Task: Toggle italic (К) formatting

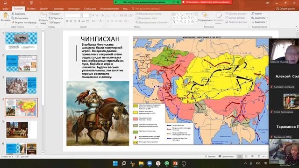Action: tap(71, 21)
